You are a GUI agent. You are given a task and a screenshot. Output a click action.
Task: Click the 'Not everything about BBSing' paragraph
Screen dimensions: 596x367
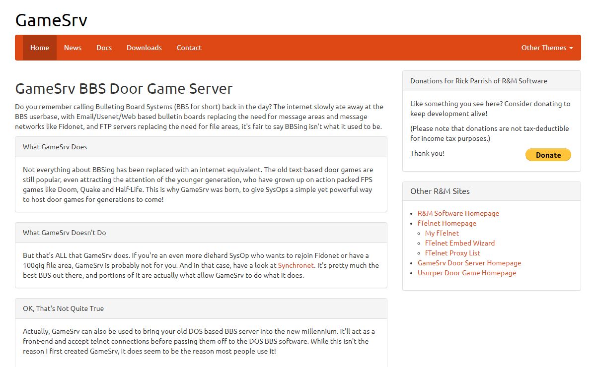pyautogui.click(x=198, y=184)
